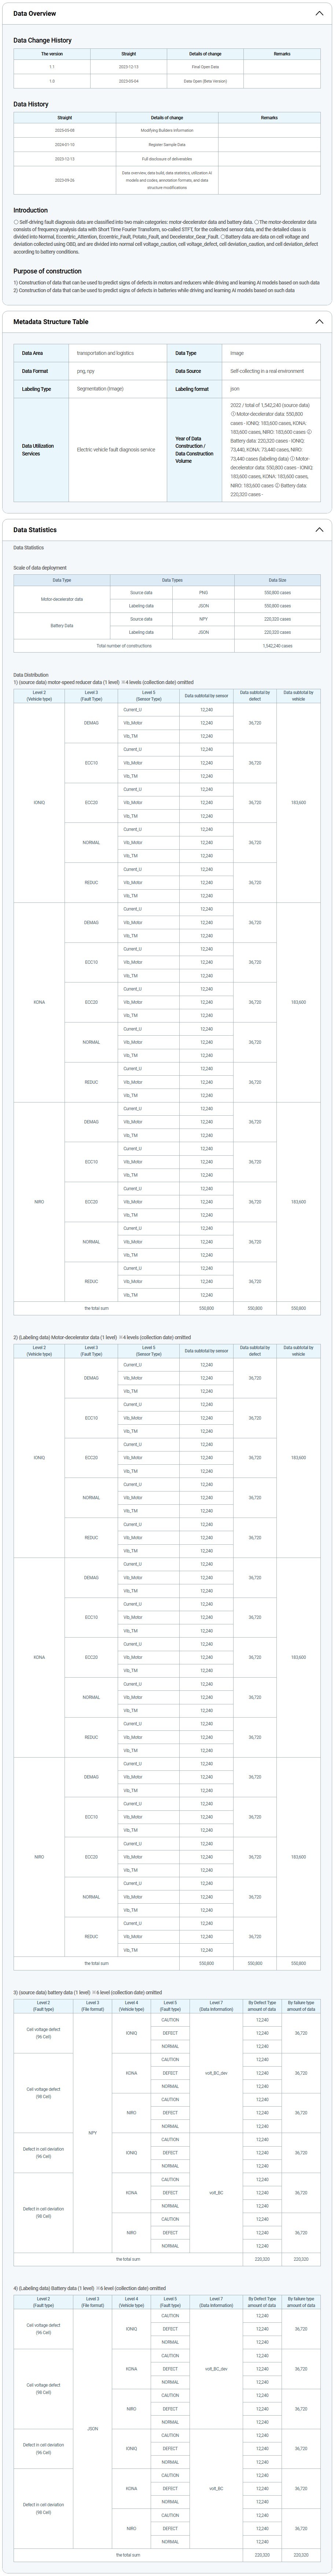The height and width of the screenshot is (2576, 334).
Task: Click the Data History heading
Action: (31, 104)
